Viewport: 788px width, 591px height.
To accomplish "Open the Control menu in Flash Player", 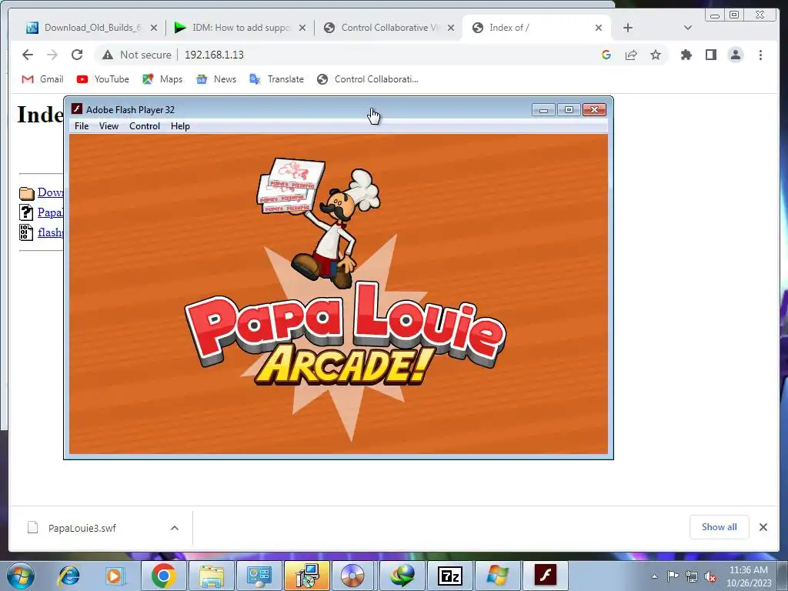I will pos(145,126).
